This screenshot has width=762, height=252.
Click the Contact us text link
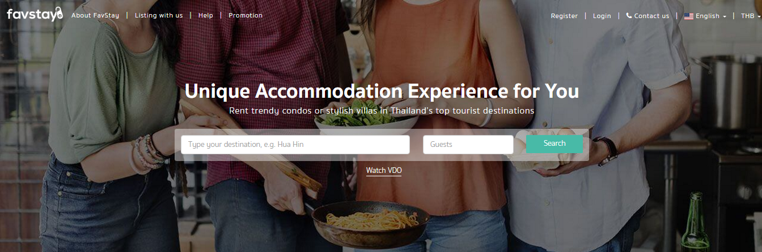coord(651,16)
